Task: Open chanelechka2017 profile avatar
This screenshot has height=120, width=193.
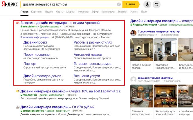Action: pos(133,33)
